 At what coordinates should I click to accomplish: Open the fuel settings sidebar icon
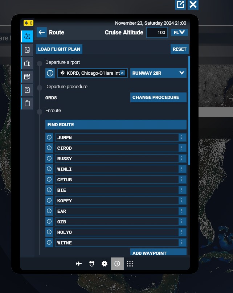[27, 77]
